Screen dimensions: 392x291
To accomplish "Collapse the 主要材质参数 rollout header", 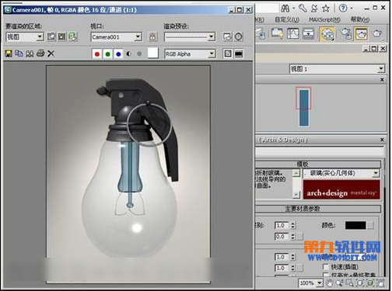I will coord(317,209).
